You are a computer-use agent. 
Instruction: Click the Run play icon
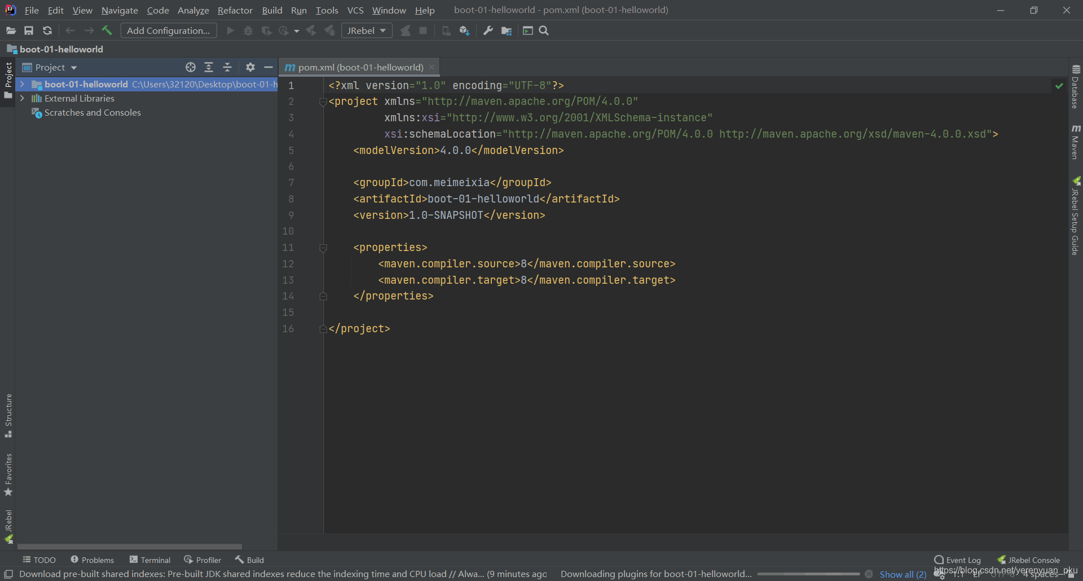pyautogui.click(x=230, y=30)
